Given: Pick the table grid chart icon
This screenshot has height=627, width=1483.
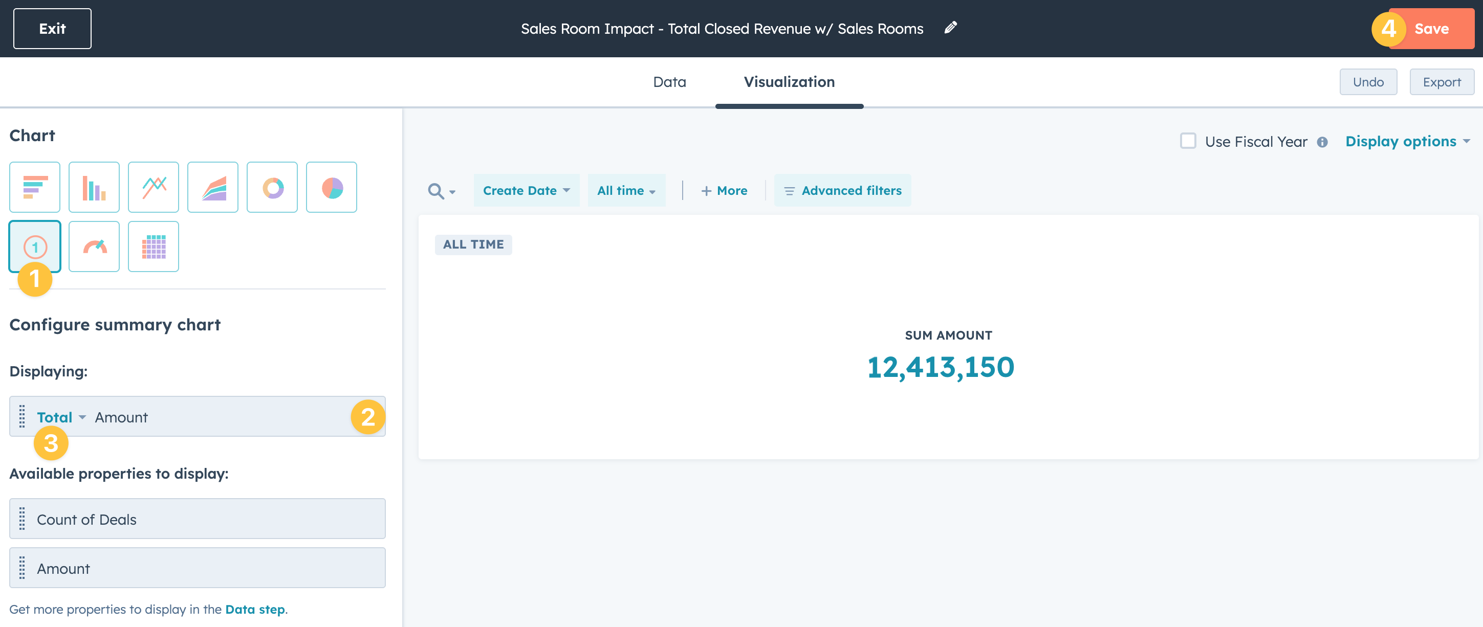Looking at the screenshot, I should [x=153, y=247].
